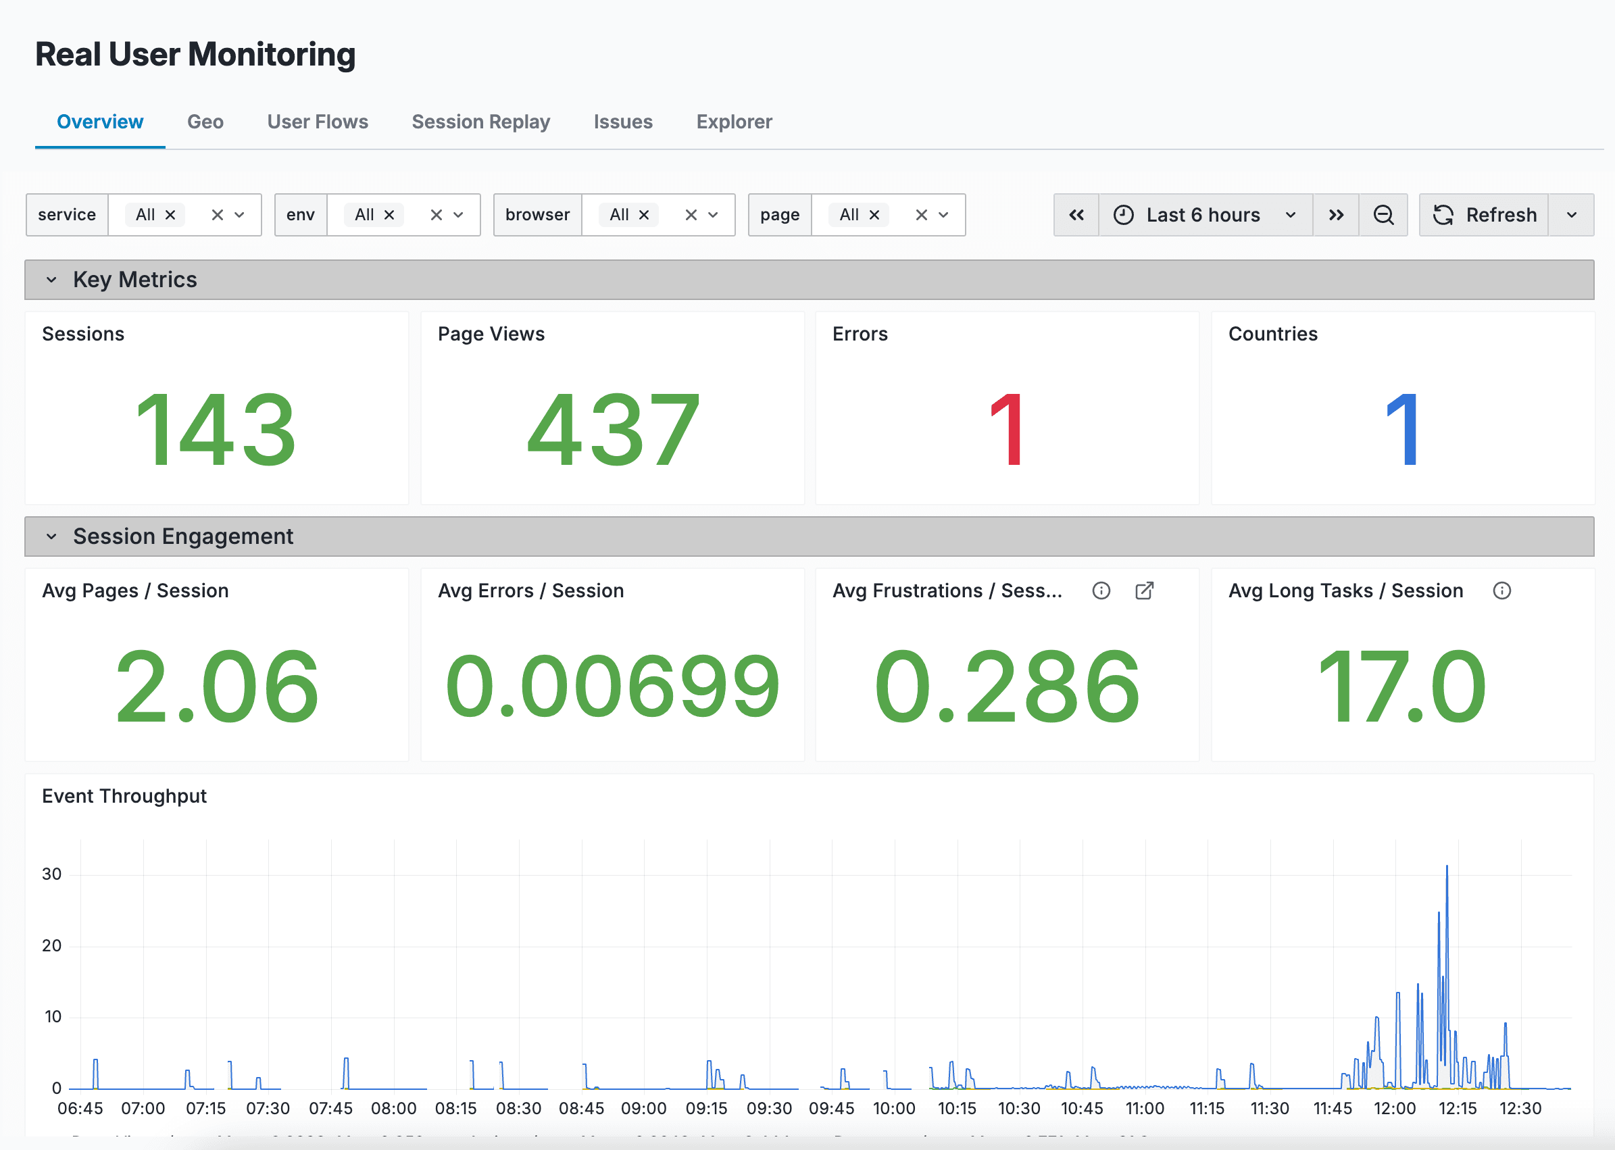Clear the browser filter value
The width and height of the screenshot is (1615, 1150).
[691, 215]
